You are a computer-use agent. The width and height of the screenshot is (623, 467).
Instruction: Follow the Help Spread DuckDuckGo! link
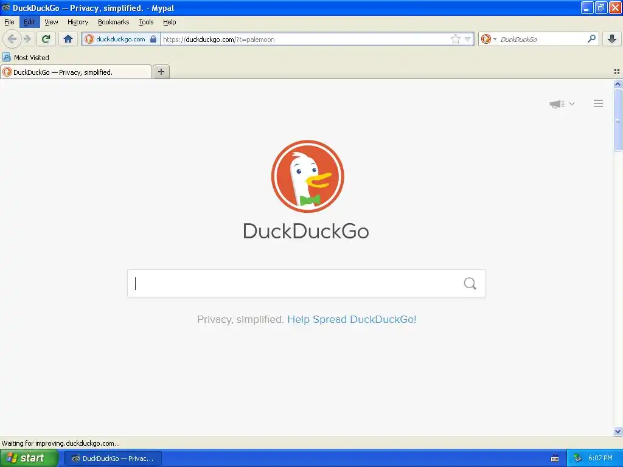[352, 319]
